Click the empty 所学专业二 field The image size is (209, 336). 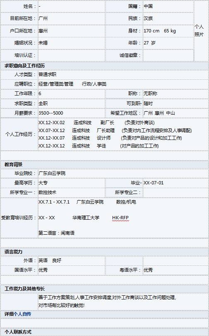[x=175, y=192]
